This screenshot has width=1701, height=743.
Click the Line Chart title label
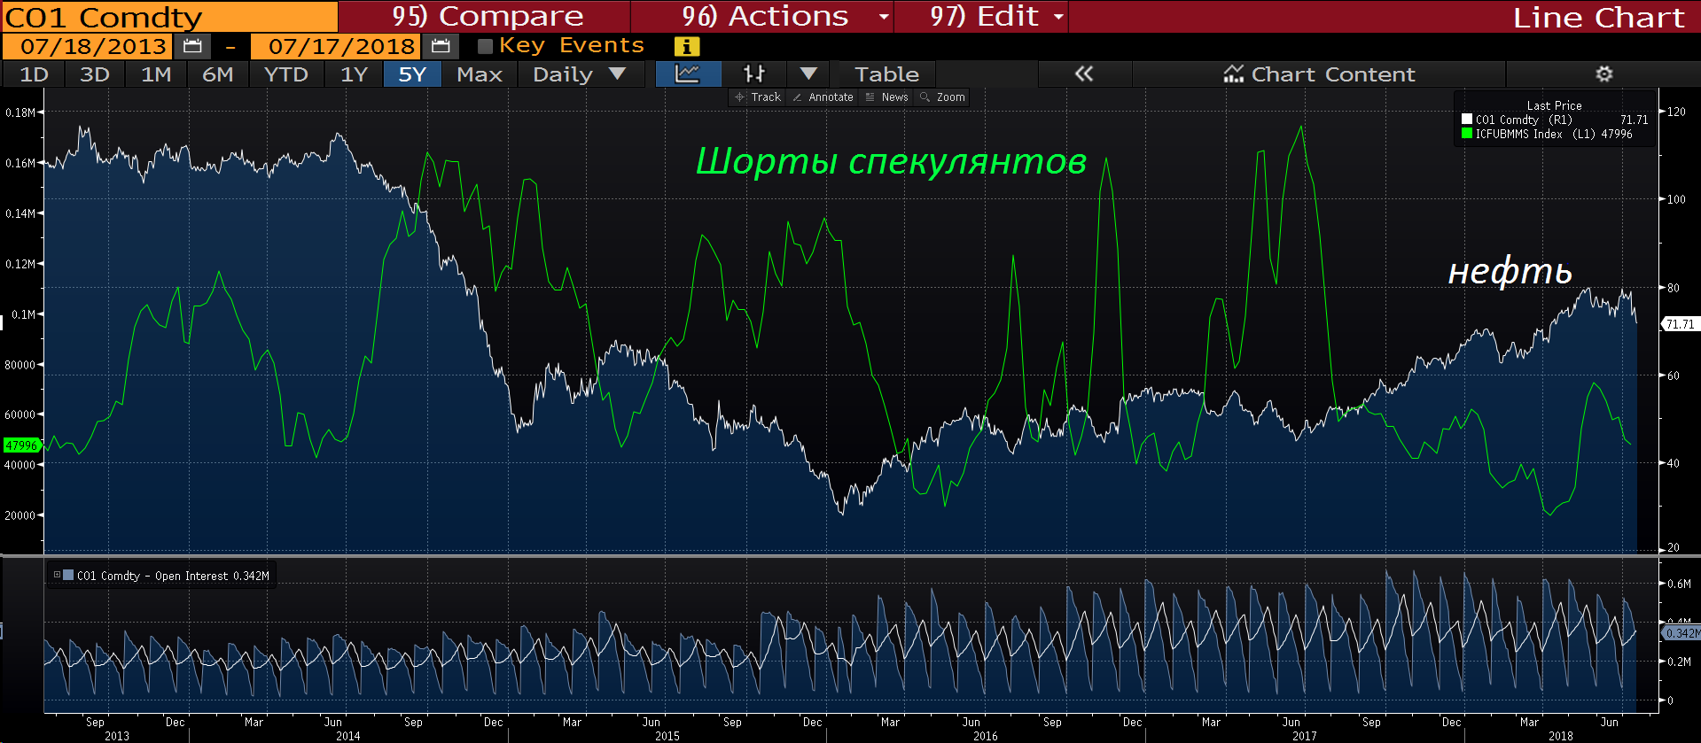tap(1598, 17)
